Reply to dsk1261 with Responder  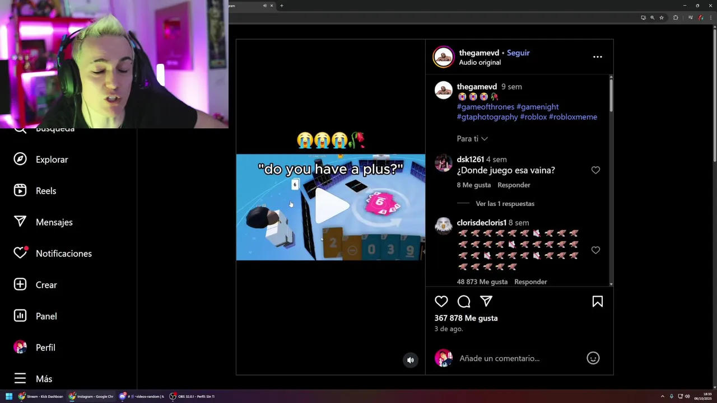[514, 185]
